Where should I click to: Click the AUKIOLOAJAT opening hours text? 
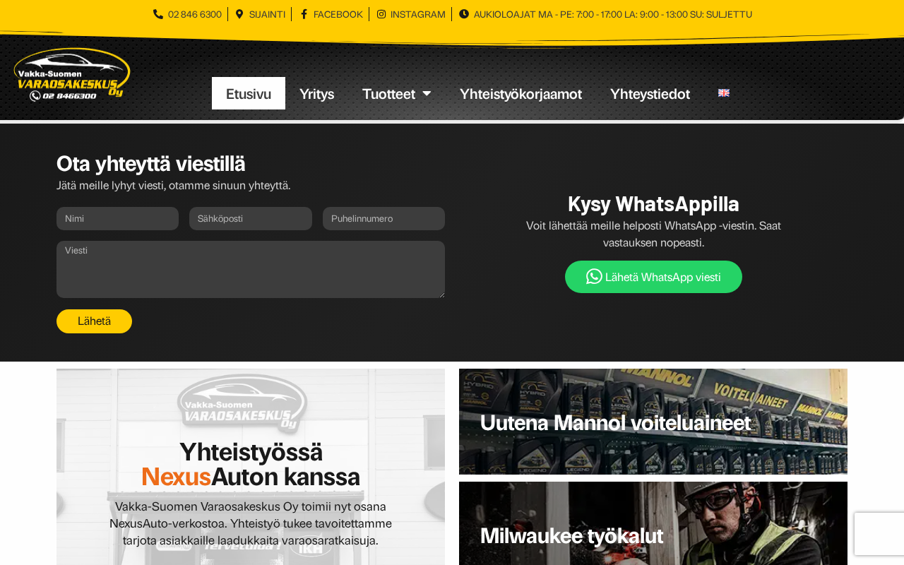coord(612,14)
